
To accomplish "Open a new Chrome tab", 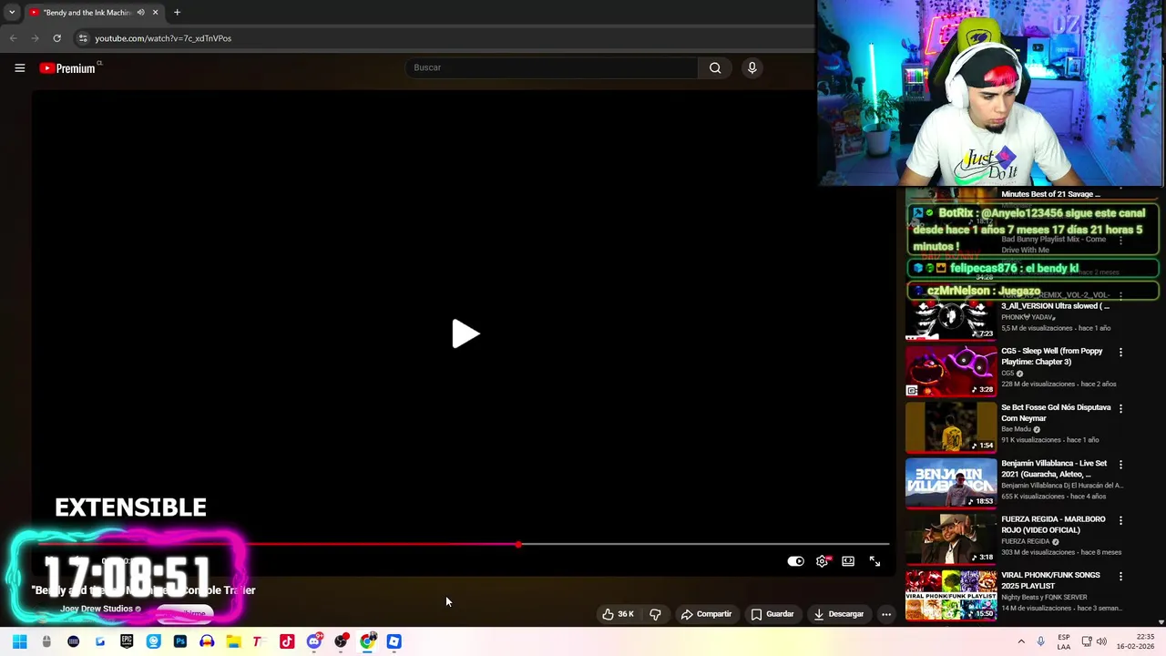I will click(177, 13).
